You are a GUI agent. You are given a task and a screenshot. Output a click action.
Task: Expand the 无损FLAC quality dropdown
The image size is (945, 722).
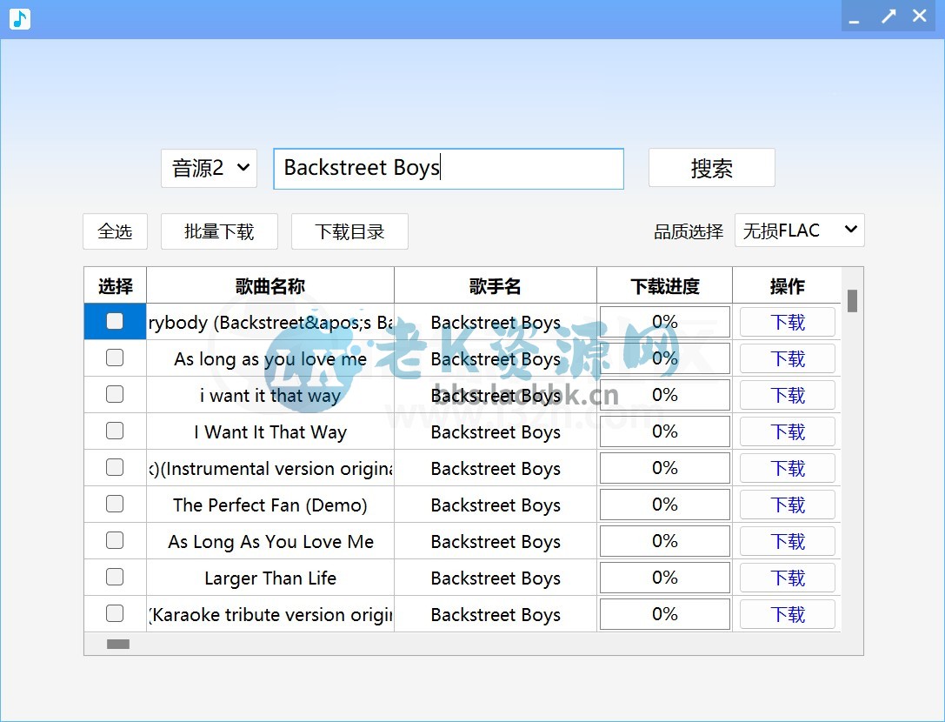click(x=799, y=230)
